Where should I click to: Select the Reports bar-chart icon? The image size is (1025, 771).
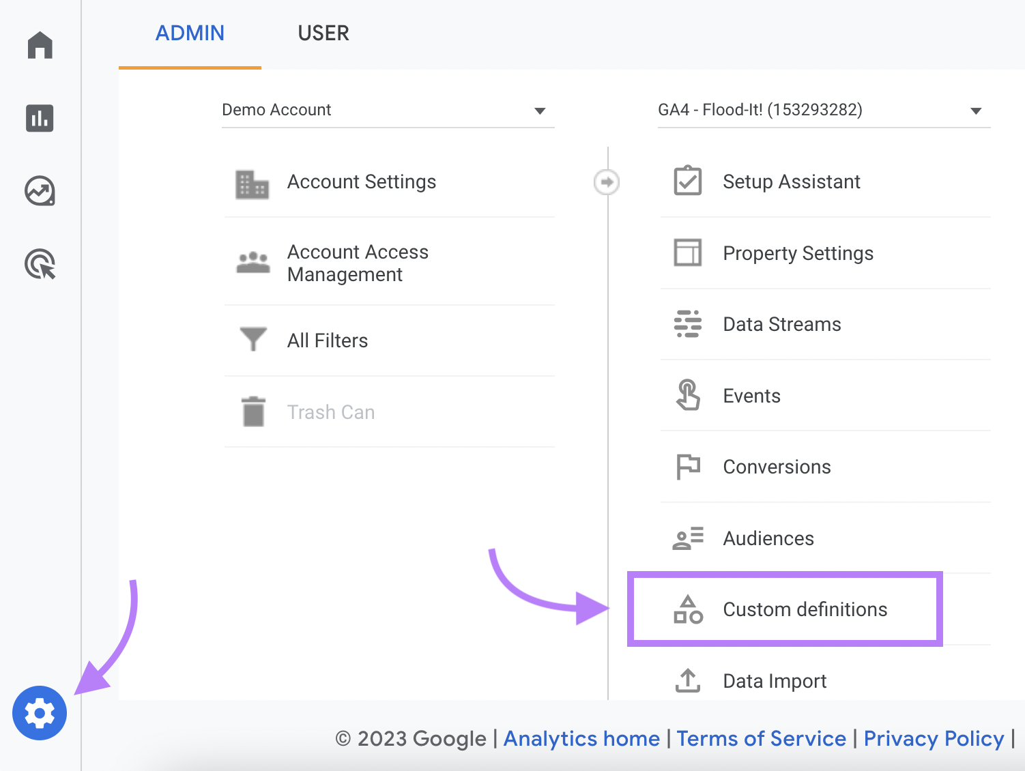pos(39,118)
